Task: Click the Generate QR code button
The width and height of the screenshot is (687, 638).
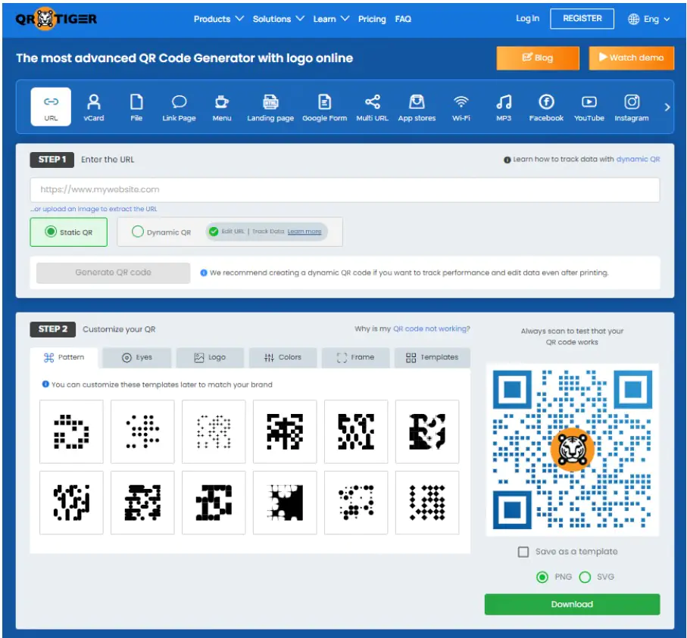Action: tap(113, 272)
